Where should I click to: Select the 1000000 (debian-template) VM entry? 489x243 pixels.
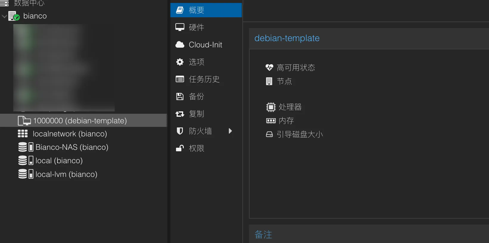pos(80,121)
